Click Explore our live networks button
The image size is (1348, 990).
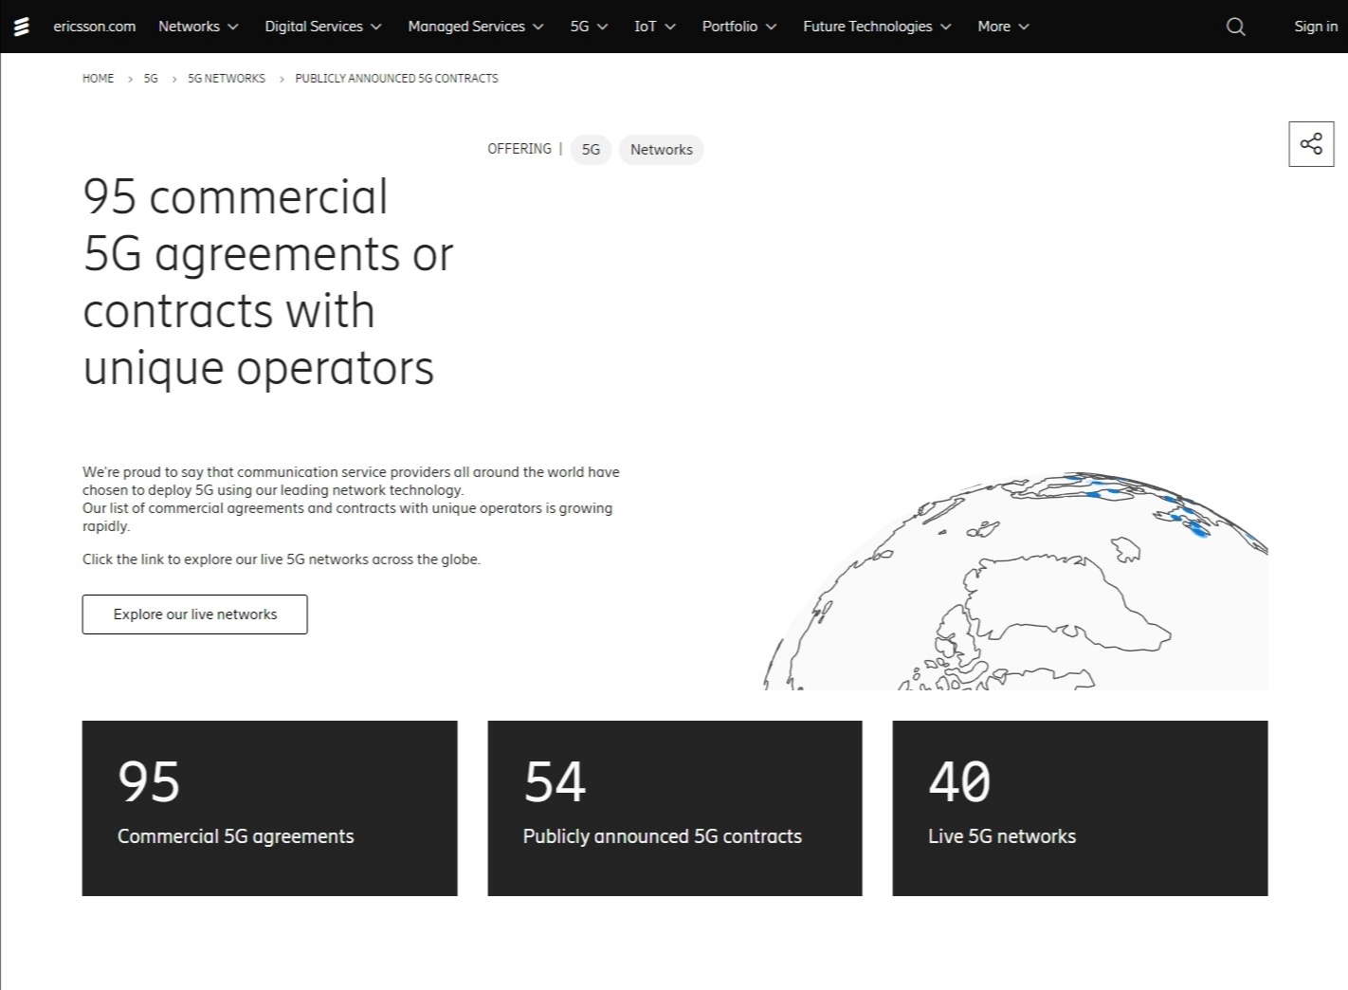coord(194,614)
